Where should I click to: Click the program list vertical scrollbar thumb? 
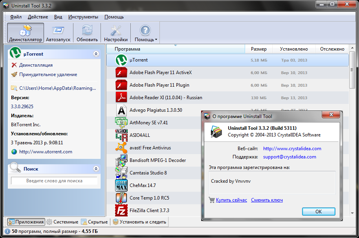click(x=352, y=69)
